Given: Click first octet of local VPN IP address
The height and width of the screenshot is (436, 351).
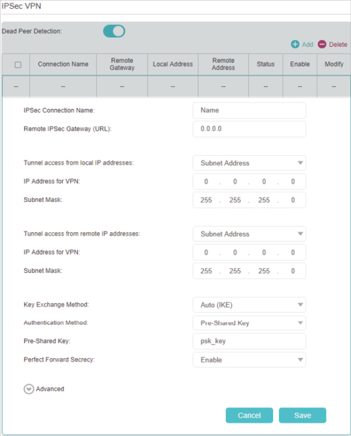Looking at the screenshot, I should (206, 182).
